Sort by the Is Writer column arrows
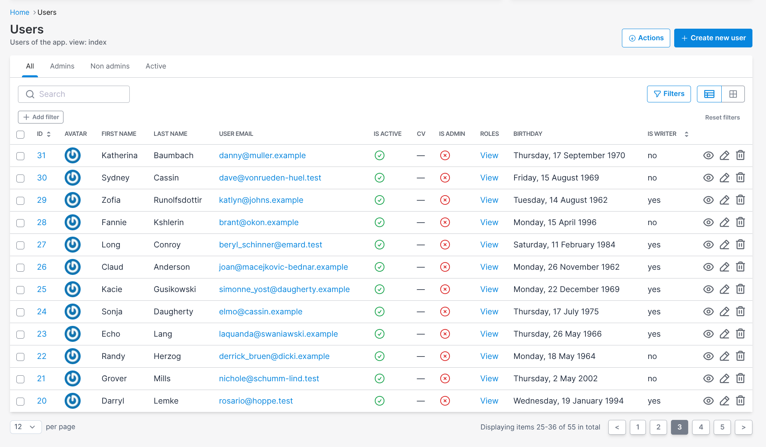This screenshot has height=447, width=766. pos(687,134)
